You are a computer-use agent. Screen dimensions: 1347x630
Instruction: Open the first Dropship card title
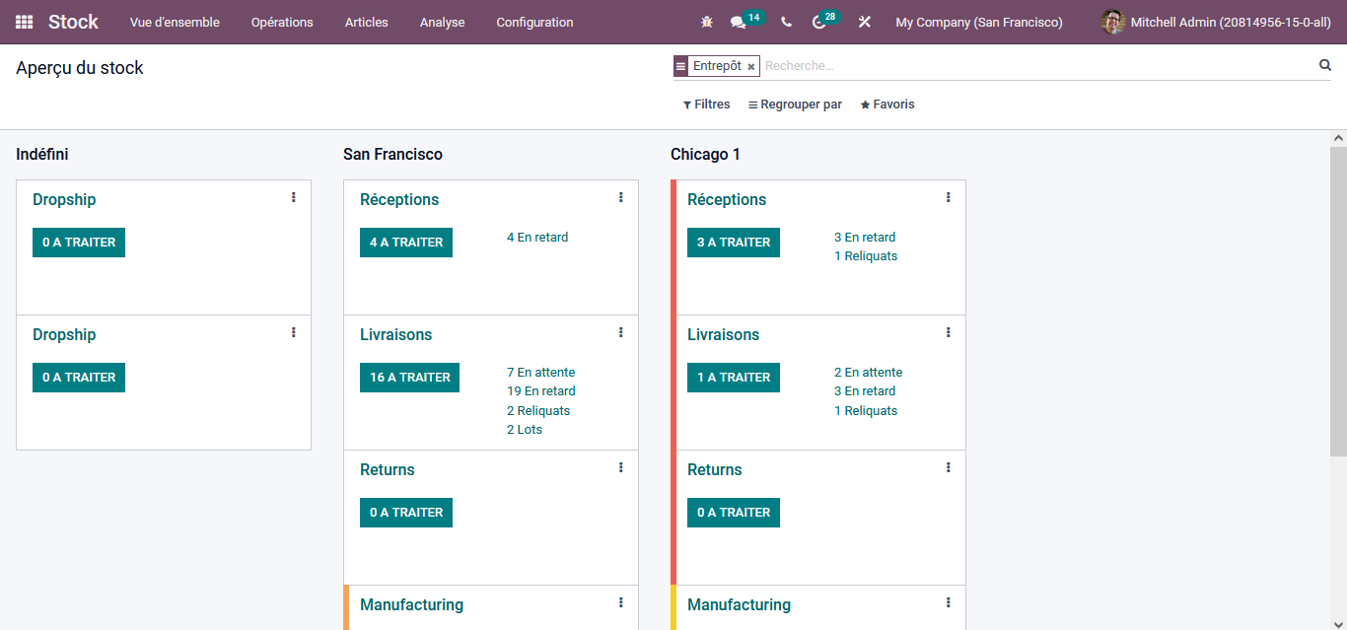pyautogui.click(x=64, y=200)
